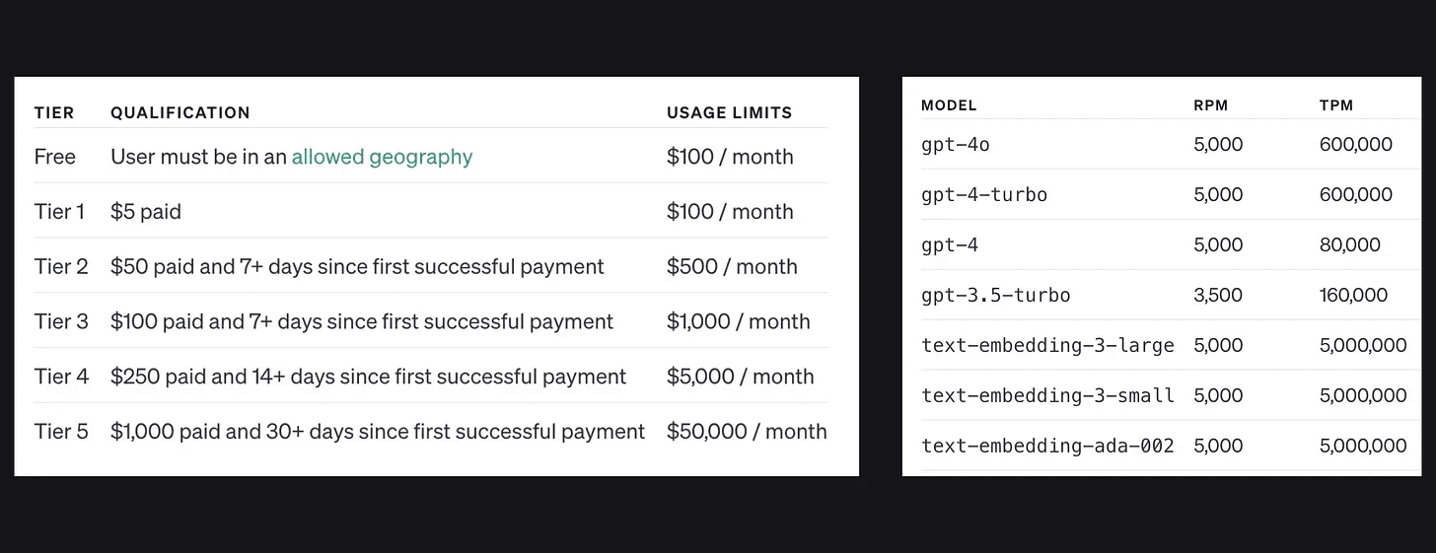Viewport: 1436px width, 553px height.
Task: Select the Free tier row label
Action: pyautogui.click(x=54, y=157)
